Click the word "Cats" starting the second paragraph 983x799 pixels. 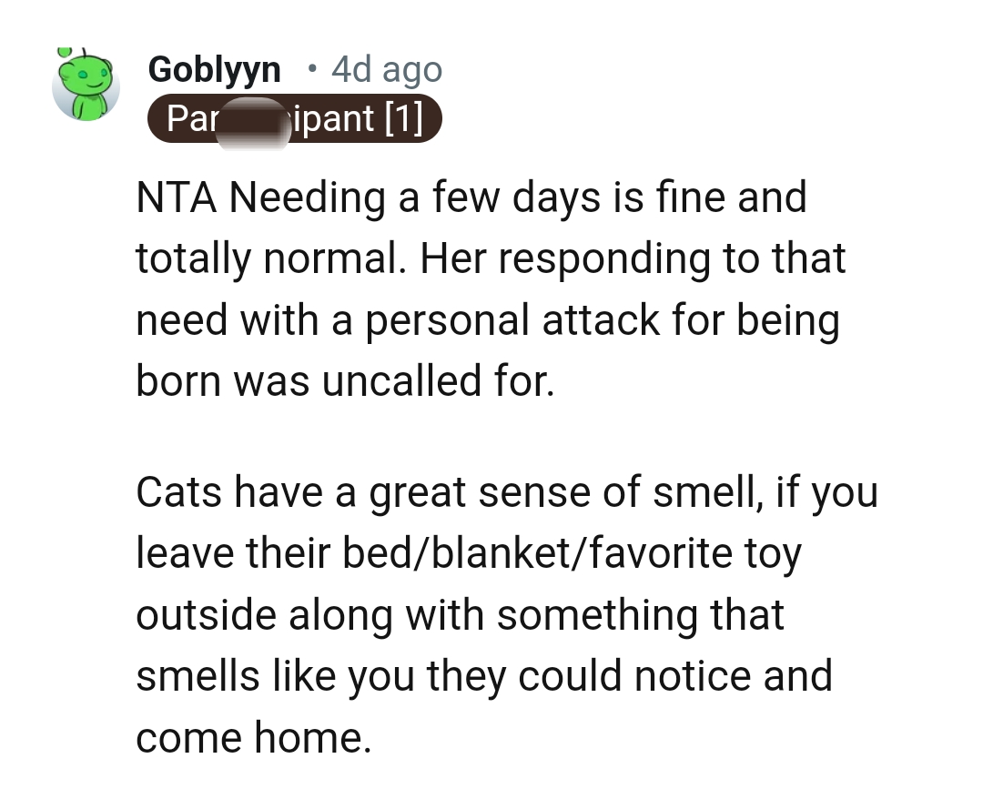coord(174,491)
